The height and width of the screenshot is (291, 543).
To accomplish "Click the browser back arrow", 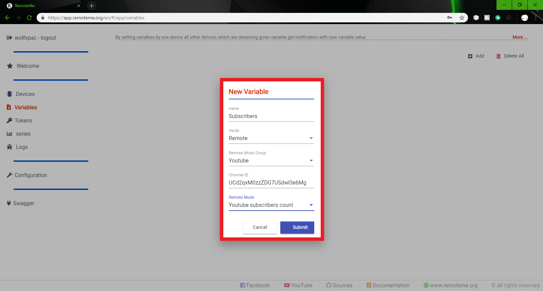I will pyautogui.click(x=7, y=18).
